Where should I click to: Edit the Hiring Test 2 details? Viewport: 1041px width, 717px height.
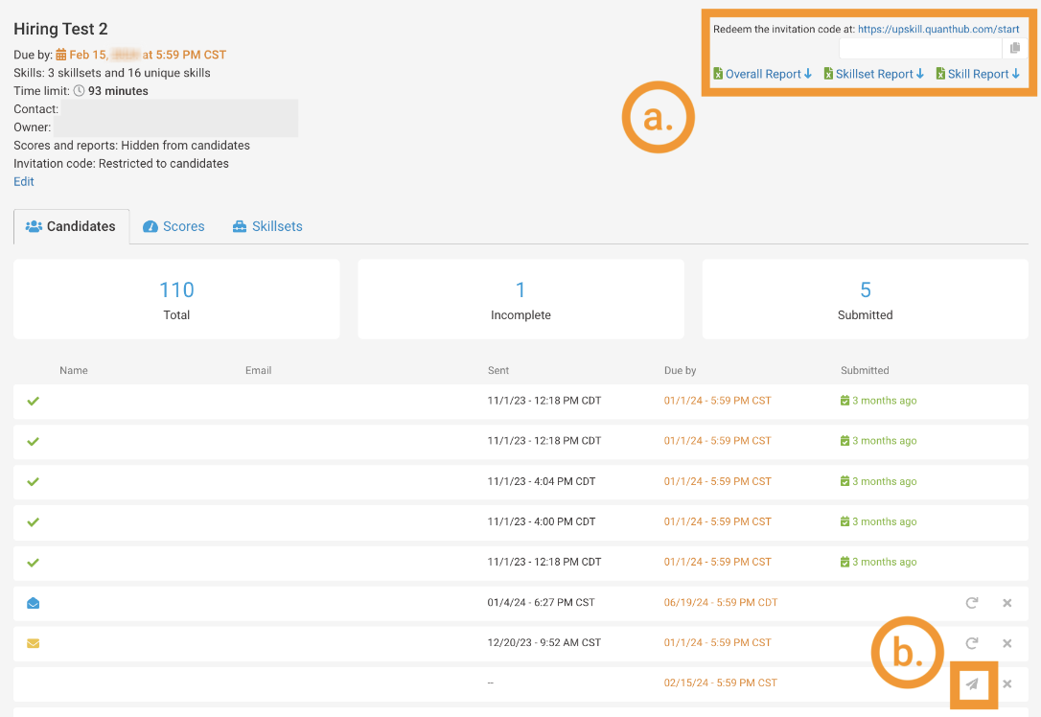coord(24,181)
